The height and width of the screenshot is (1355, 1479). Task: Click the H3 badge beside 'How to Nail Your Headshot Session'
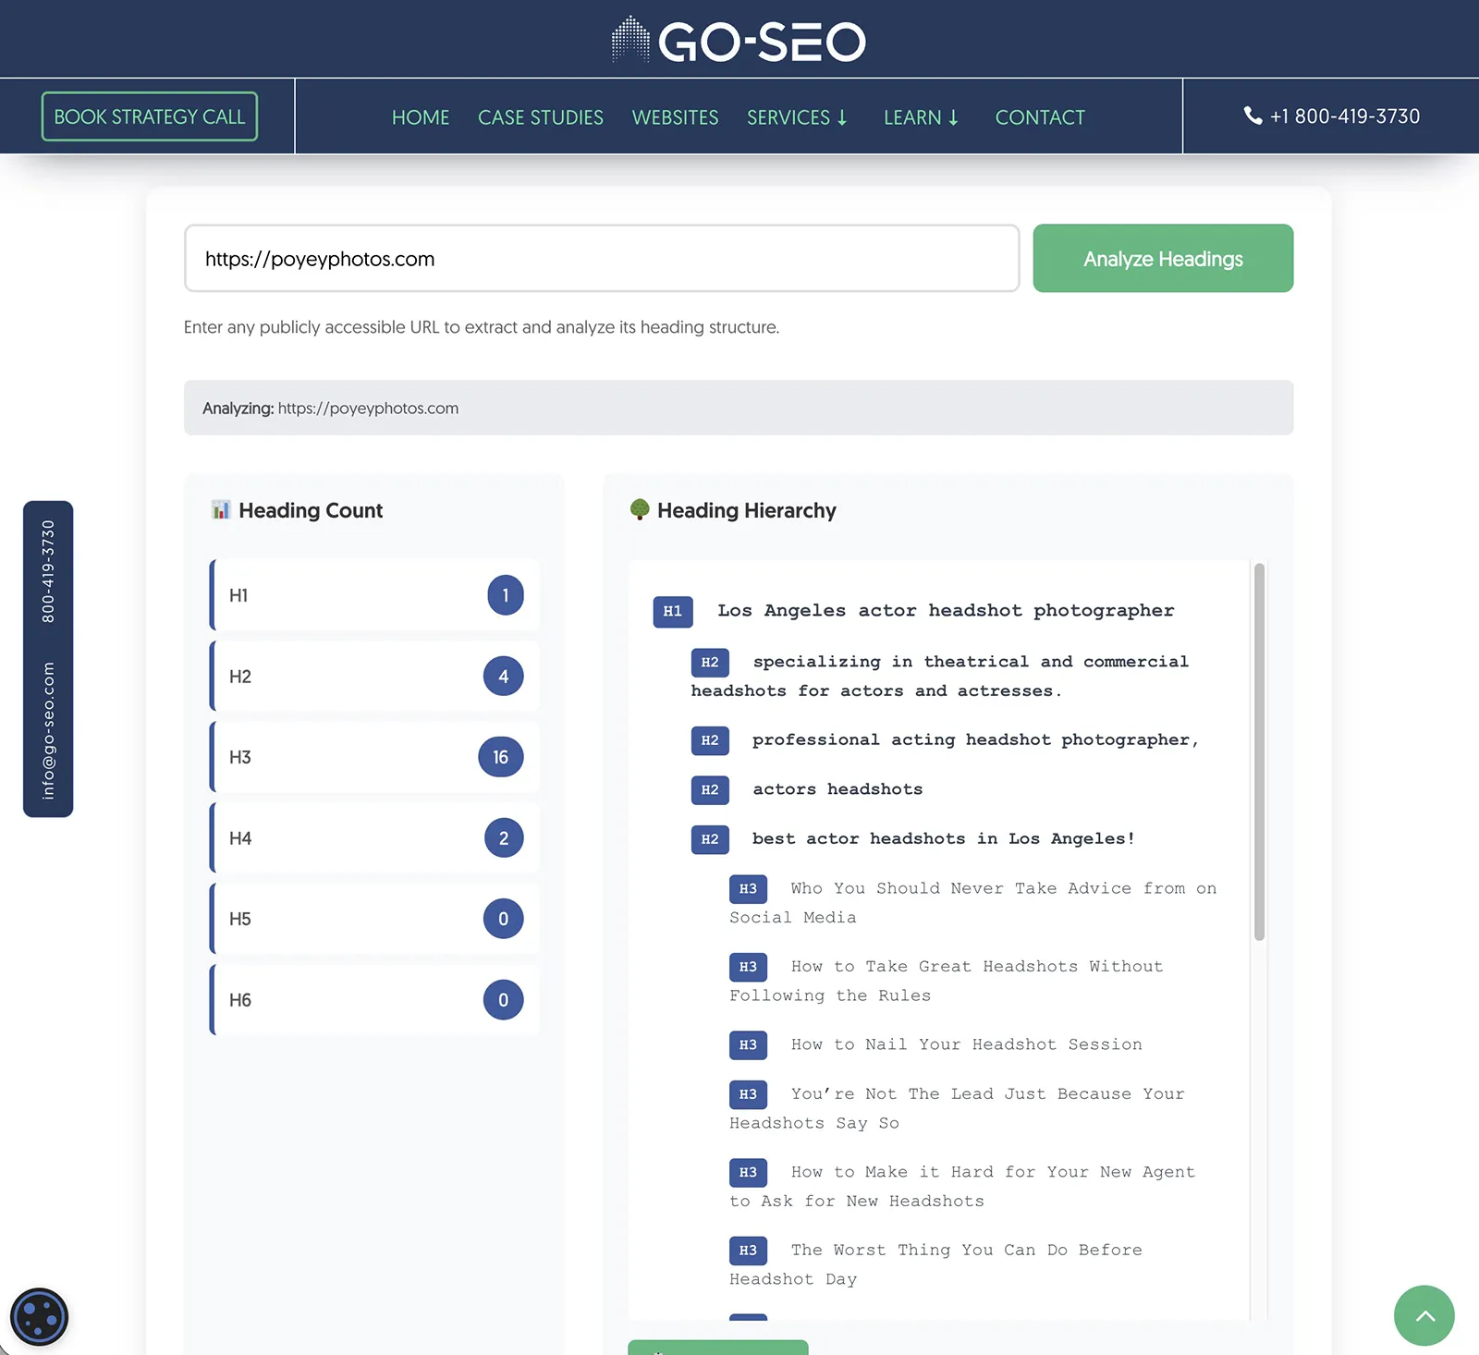(748, 1044)
